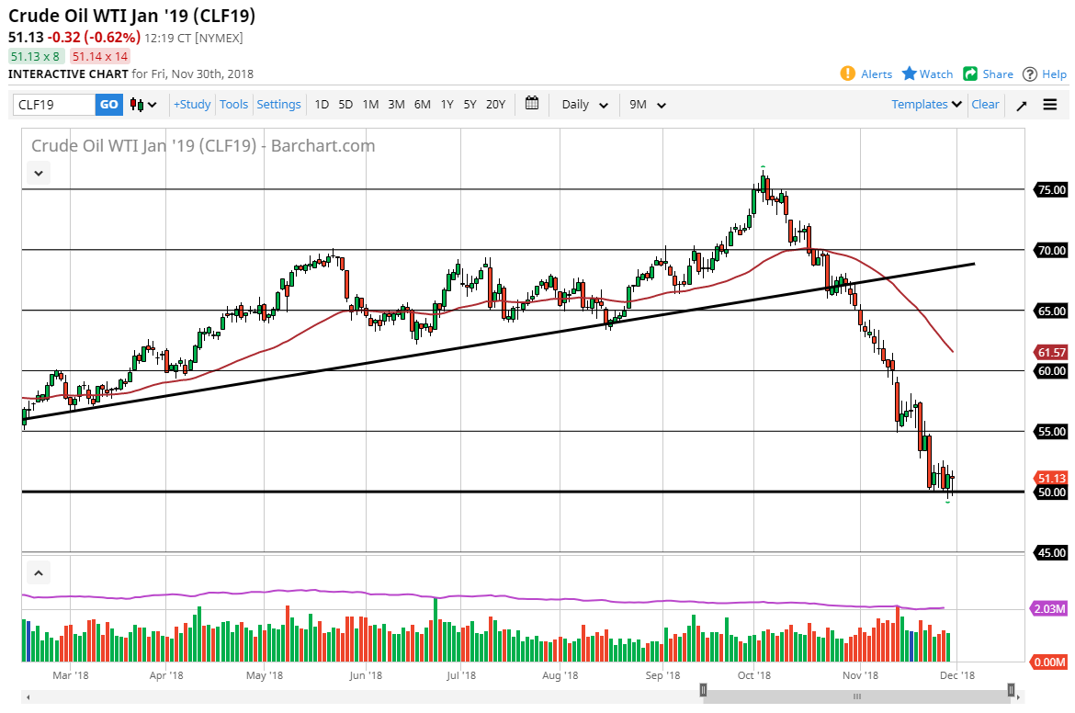Open the Tools menu
The width and height of the screenshot is (1075, 713).
coord(233,105)
